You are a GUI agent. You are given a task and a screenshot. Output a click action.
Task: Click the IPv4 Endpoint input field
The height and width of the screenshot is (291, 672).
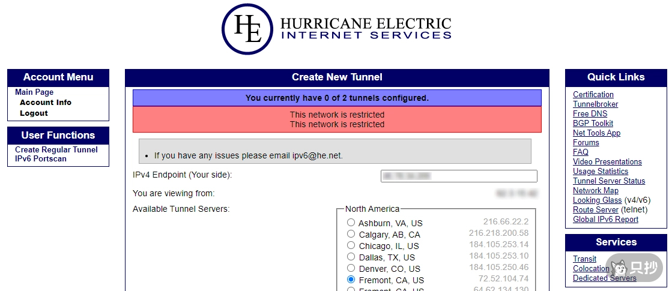(459, 176)
